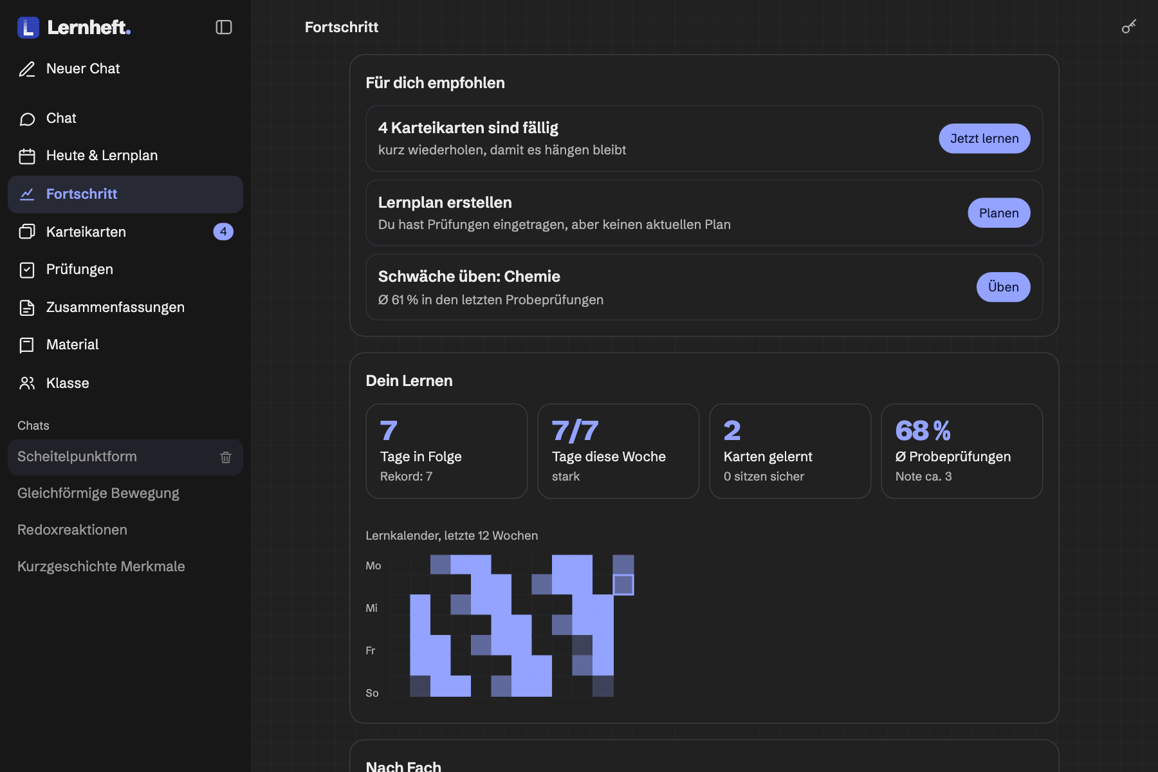Click the Chats section label
1158x772 pixels.
pos(33,426)
